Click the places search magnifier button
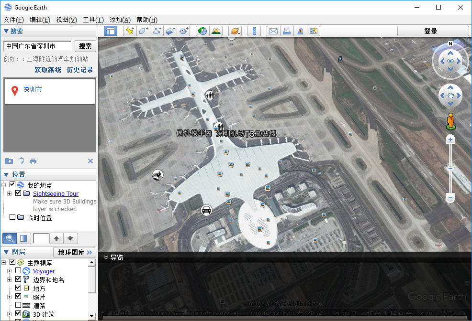This screenshot has height=321, width=472. pyautogui.click(x=10, y=238)
